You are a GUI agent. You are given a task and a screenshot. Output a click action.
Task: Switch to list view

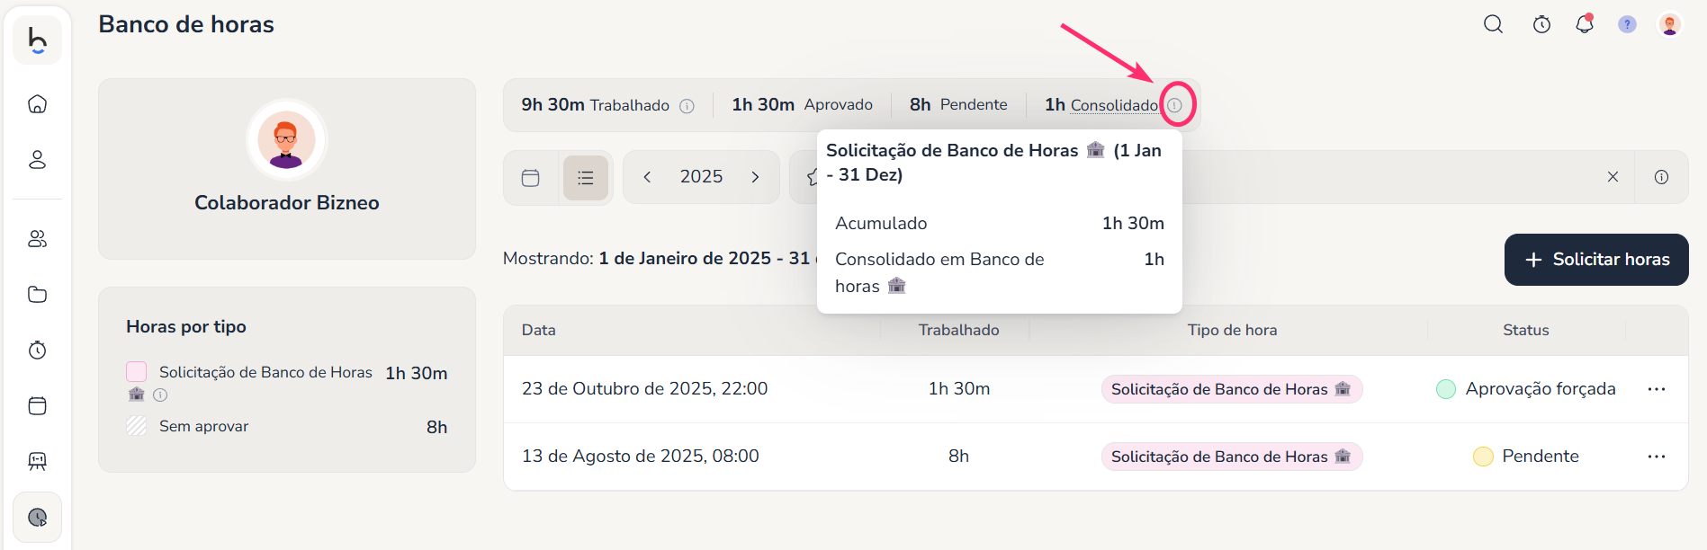click(586, 178)
